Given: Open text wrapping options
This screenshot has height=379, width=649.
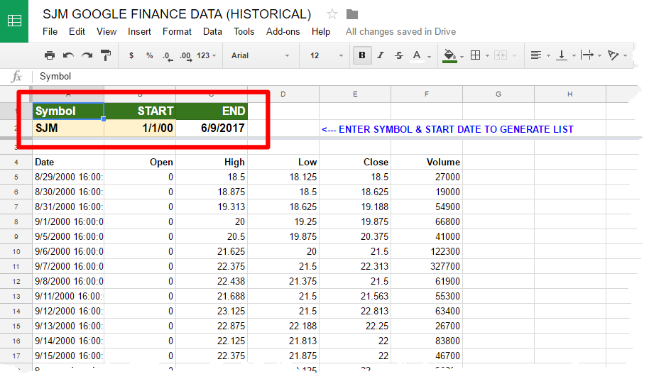Looking at the screenshot, I should click(587, 55).
